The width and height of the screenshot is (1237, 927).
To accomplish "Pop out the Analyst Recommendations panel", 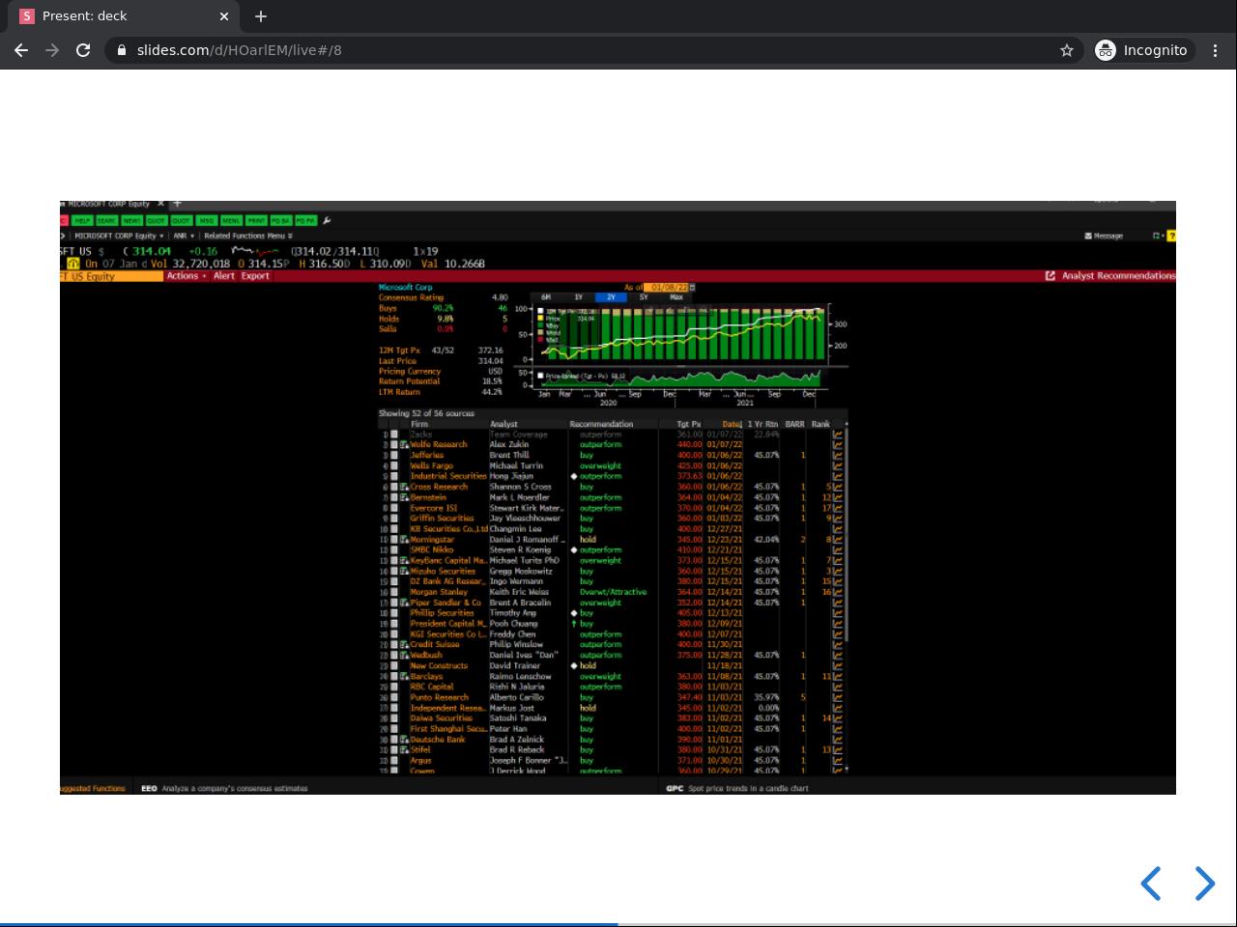I will click(1050, 276).
